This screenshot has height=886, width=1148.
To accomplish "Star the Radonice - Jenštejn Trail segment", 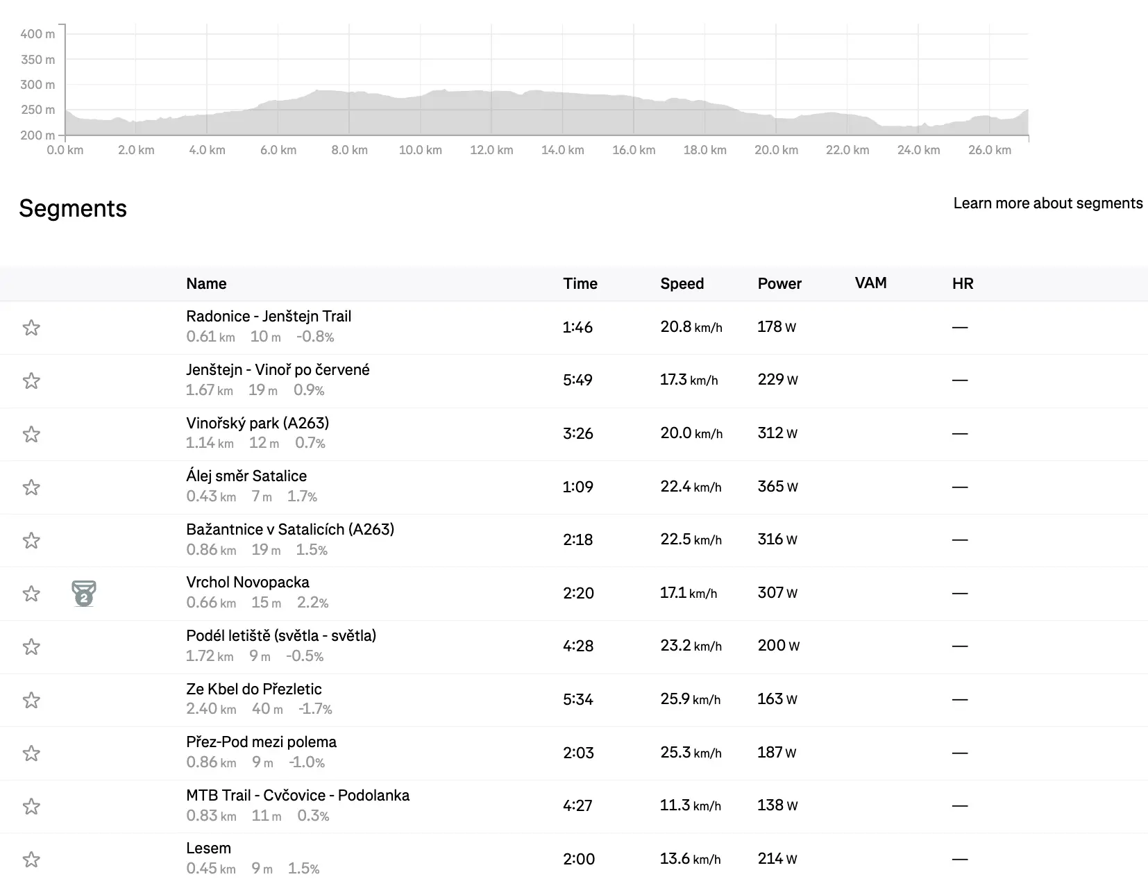I will [x=31, y=328].
